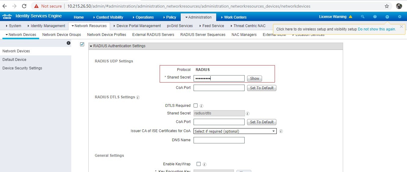The image size is (407, 172).
Task: Switch to Network Device Profiles tab
Action: (107, 35)
